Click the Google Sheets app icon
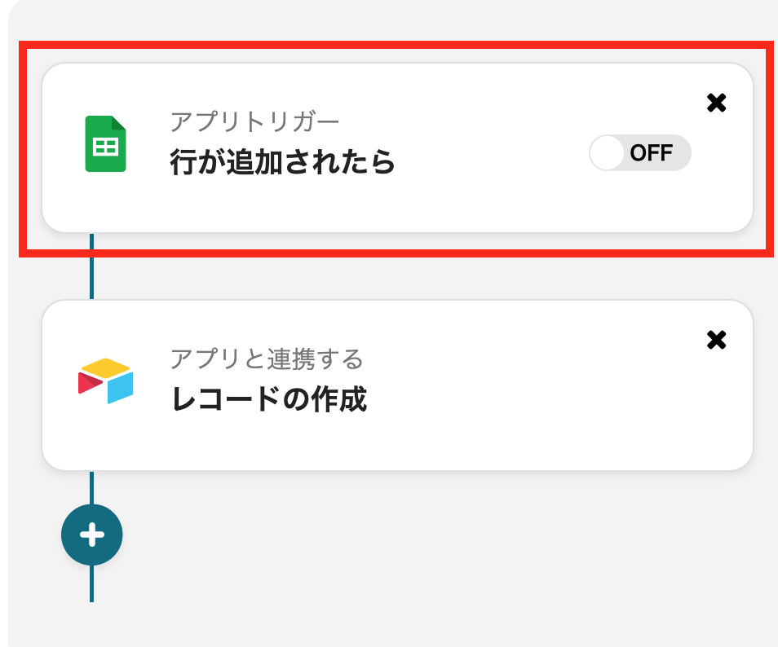The height and width of the screenshot is (647, 778). 106,144
